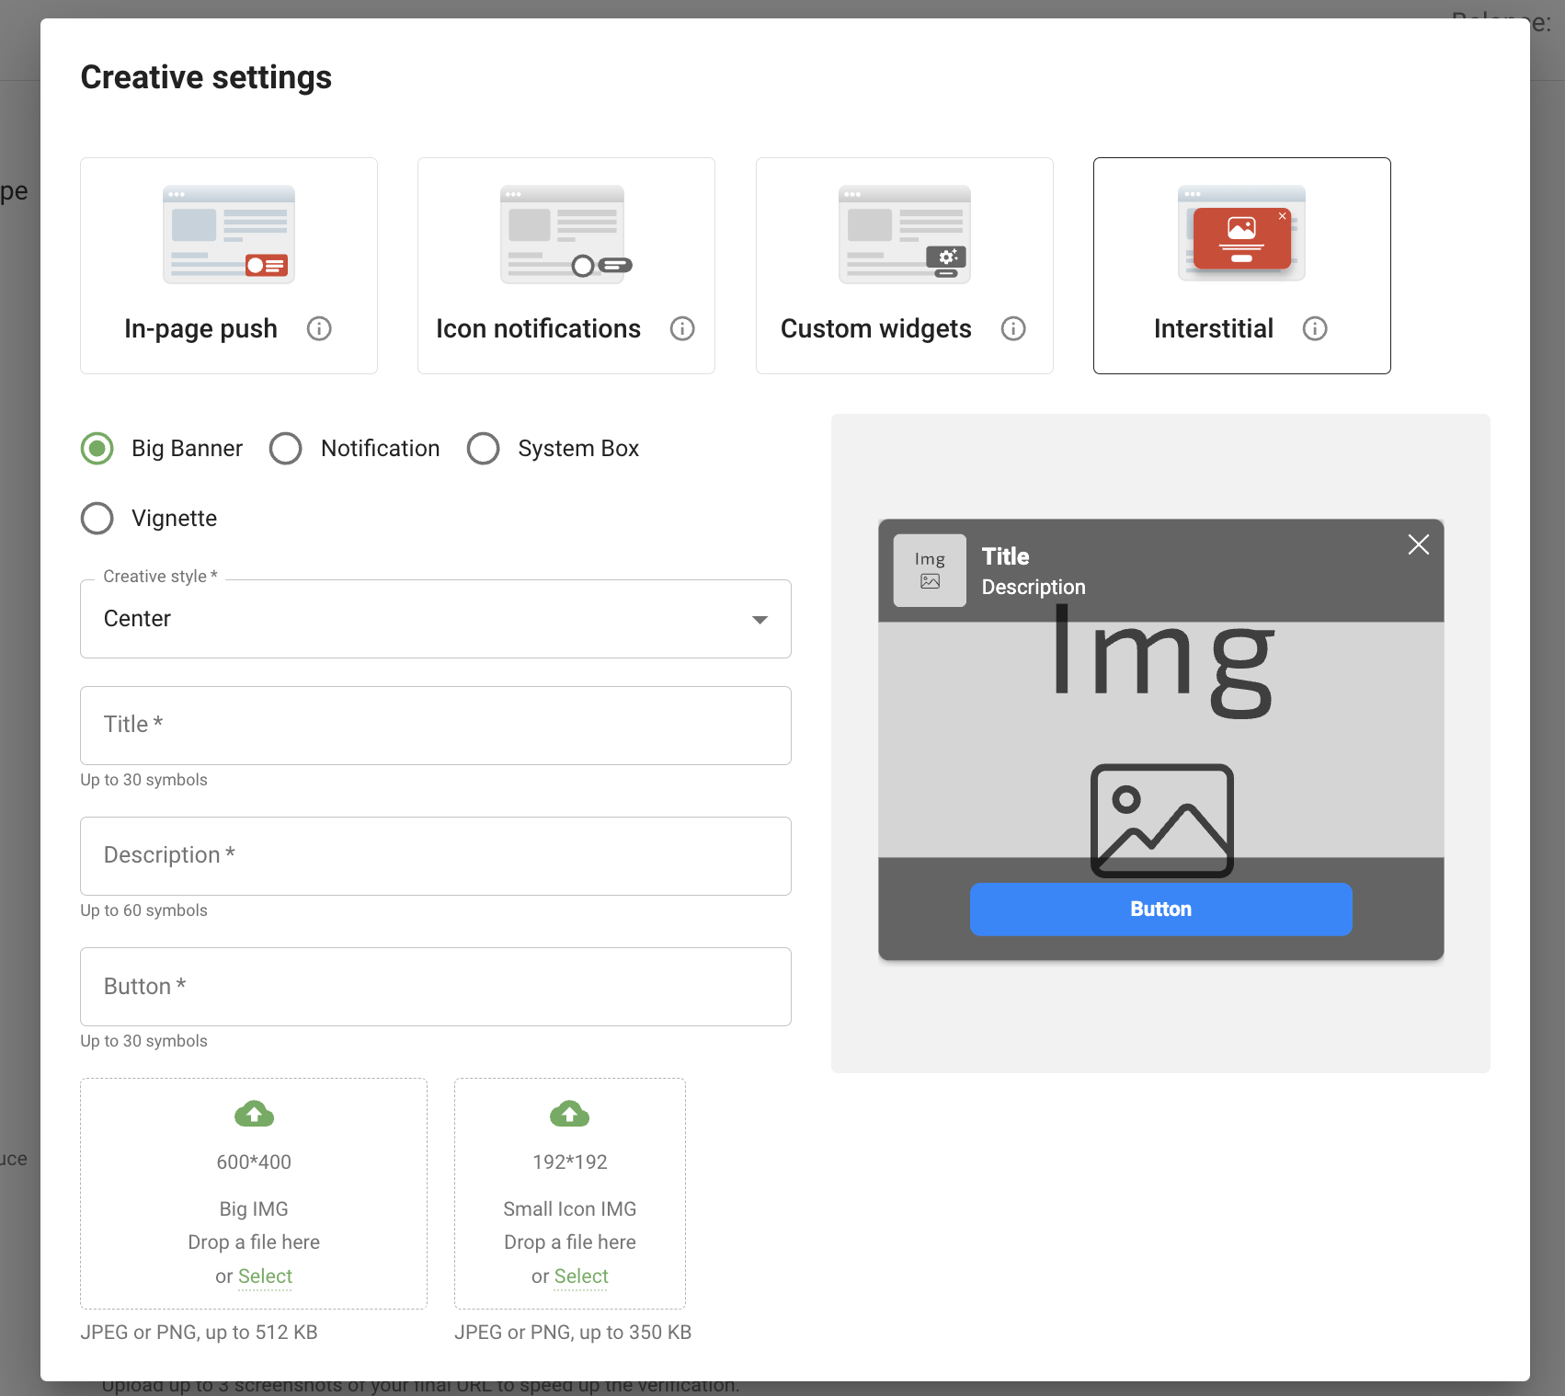The height and width of the screenshot is (1396, 1565).
Task: Click the Select link under Big IMG
Action: (265, 1276)
